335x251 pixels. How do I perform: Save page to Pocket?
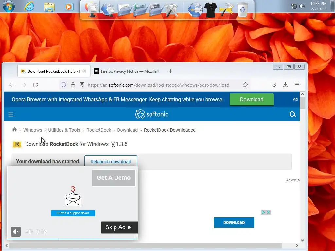[x=274, y=85]
